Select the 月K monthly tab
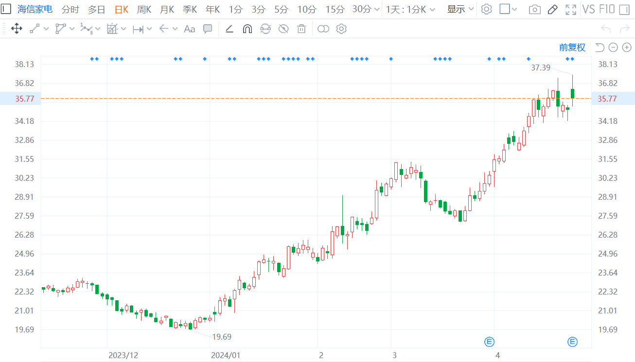Screen dimensions: 635x362 coord(167,9)
